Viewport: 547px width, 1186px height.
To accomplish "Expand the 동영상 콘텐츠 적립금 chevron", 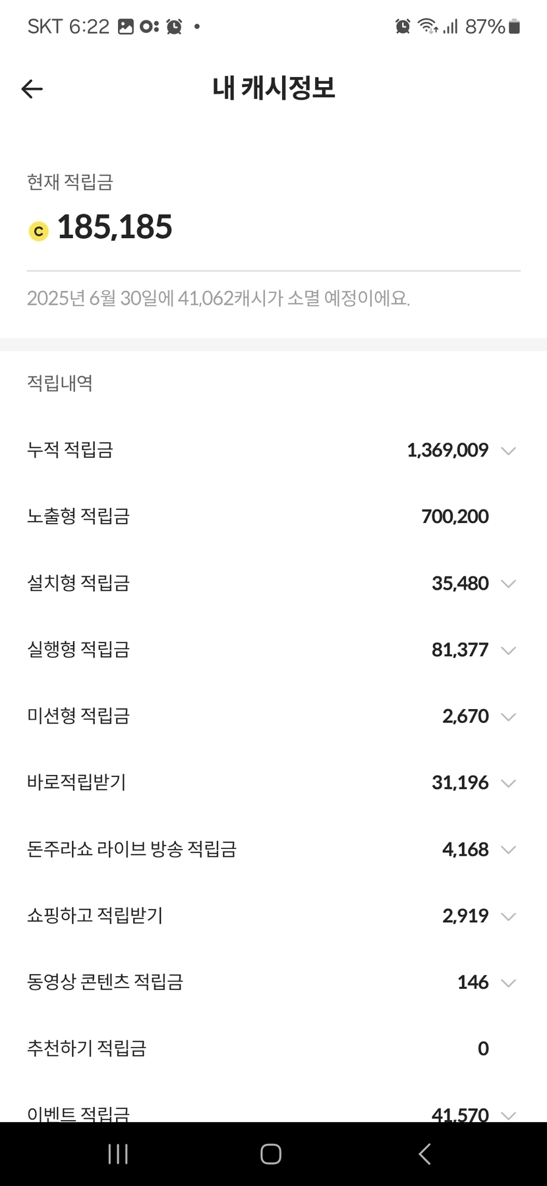I will tap(508, 983).
